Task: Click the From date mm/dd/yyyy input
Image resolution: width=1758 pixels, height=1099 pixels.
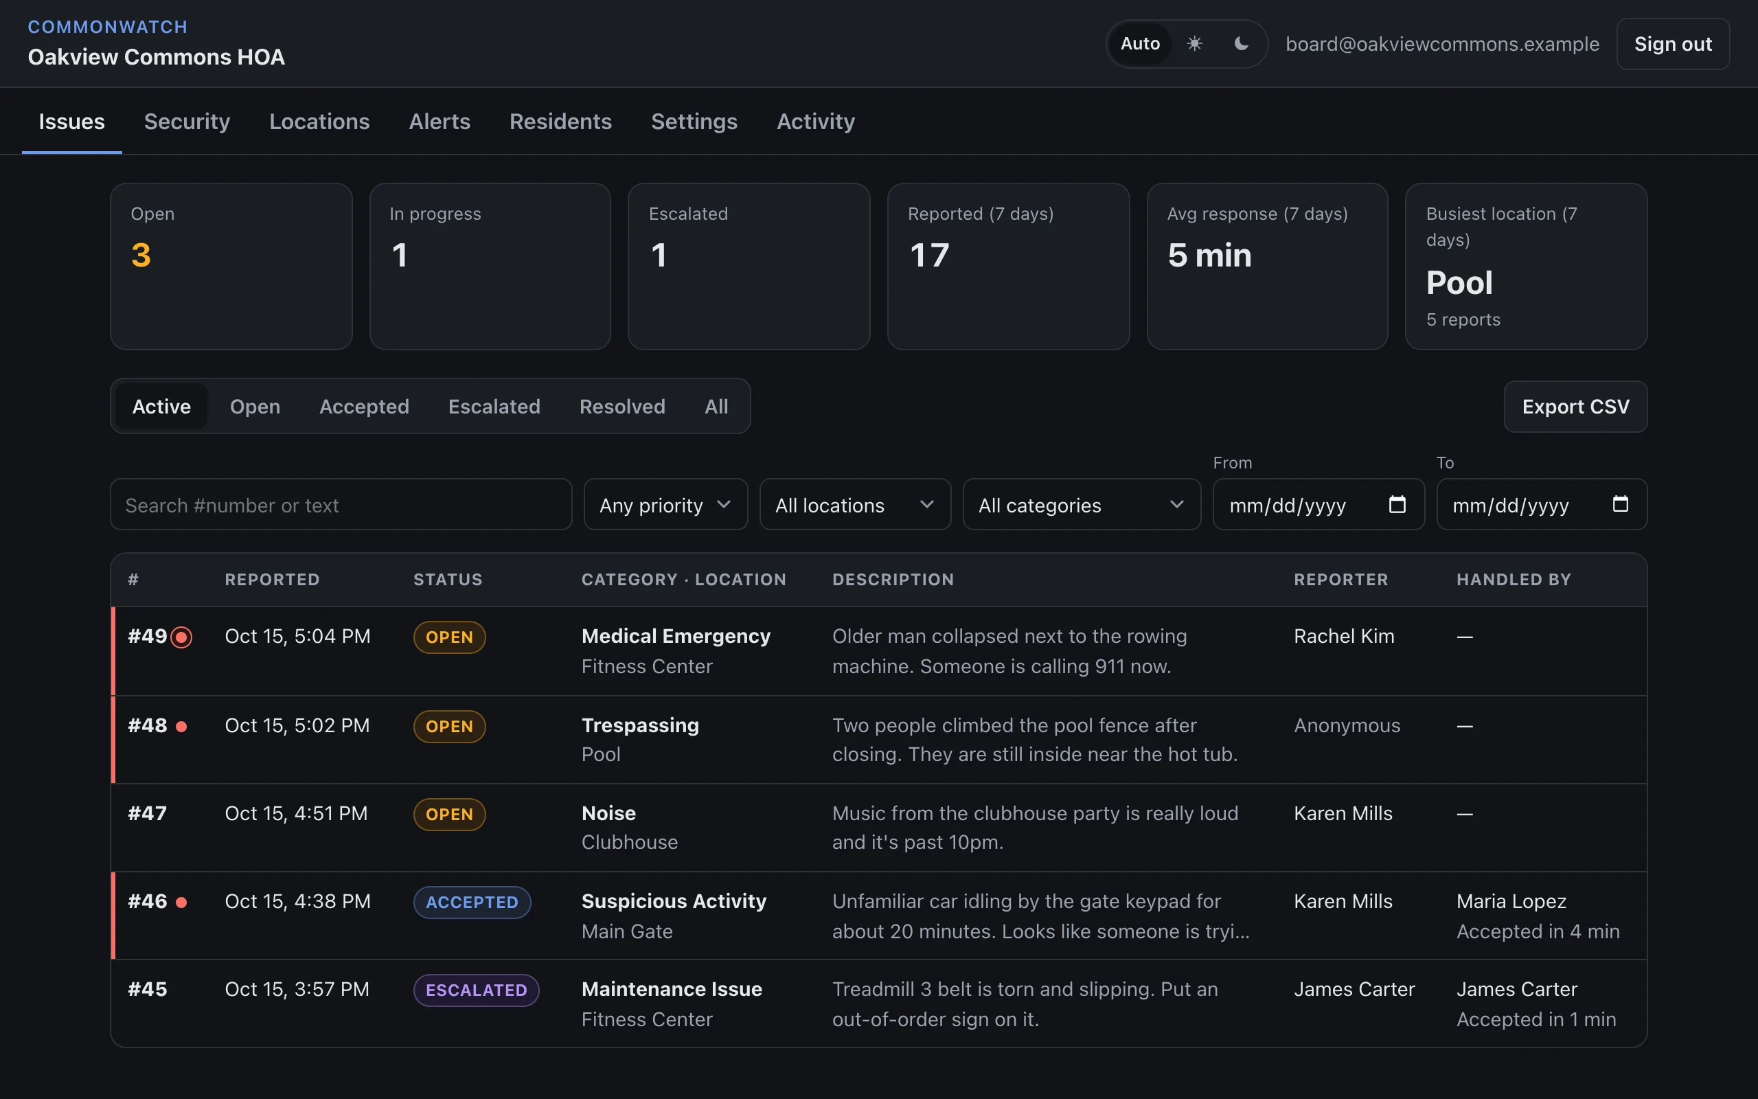Action: (1318, 504)
